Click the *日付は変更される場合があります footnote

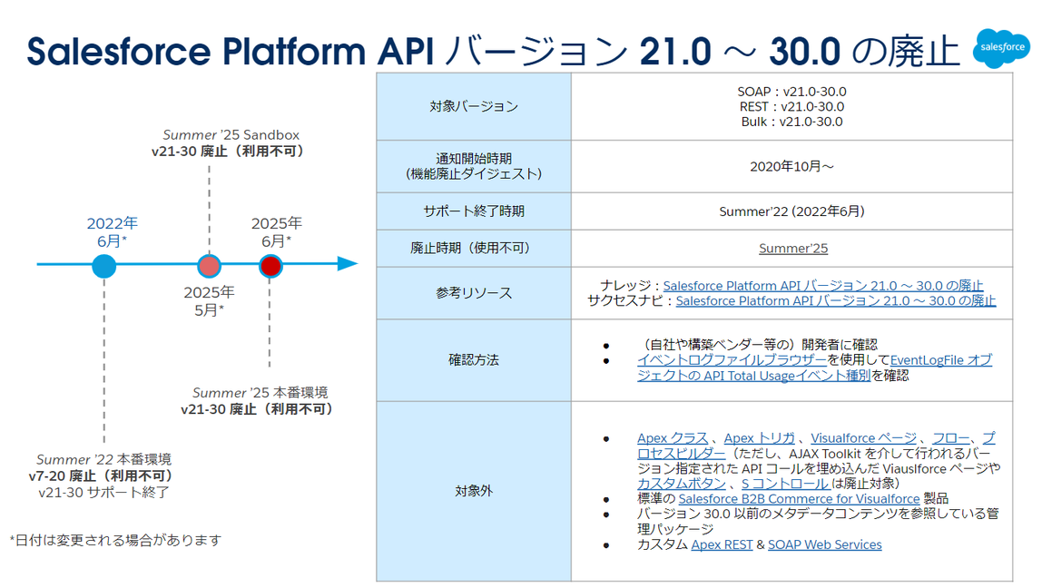point(115,541)
